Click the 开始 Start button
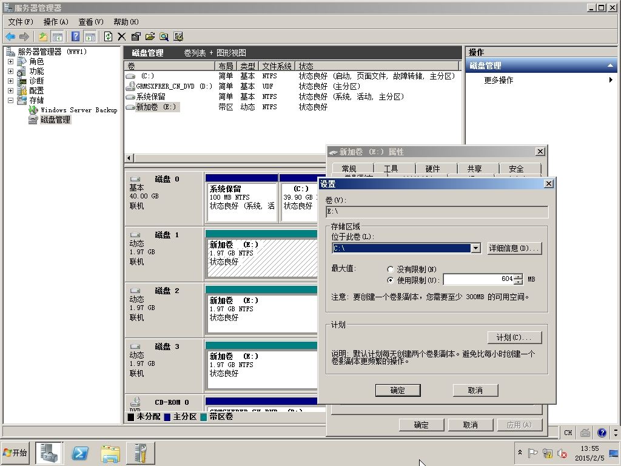 click(x=15, y=453)
